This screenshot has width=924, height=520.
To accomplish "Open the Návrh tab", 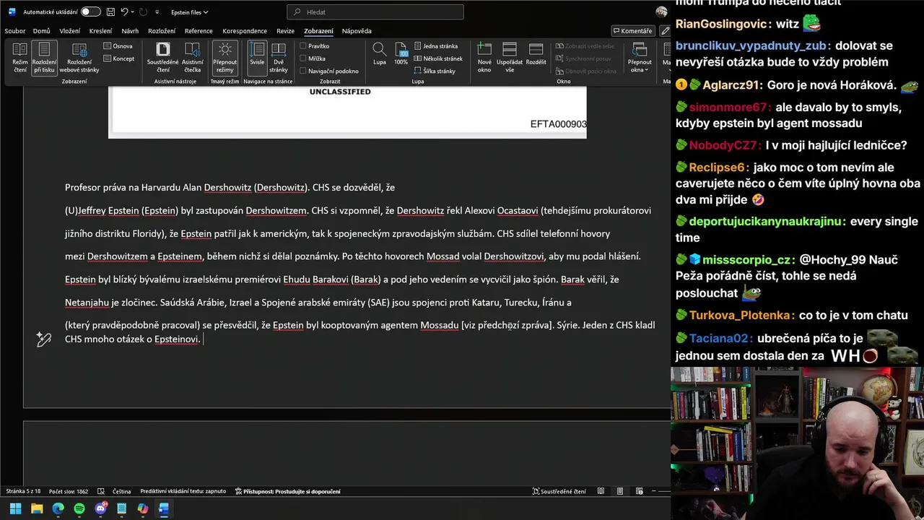I will click(130, 31).
